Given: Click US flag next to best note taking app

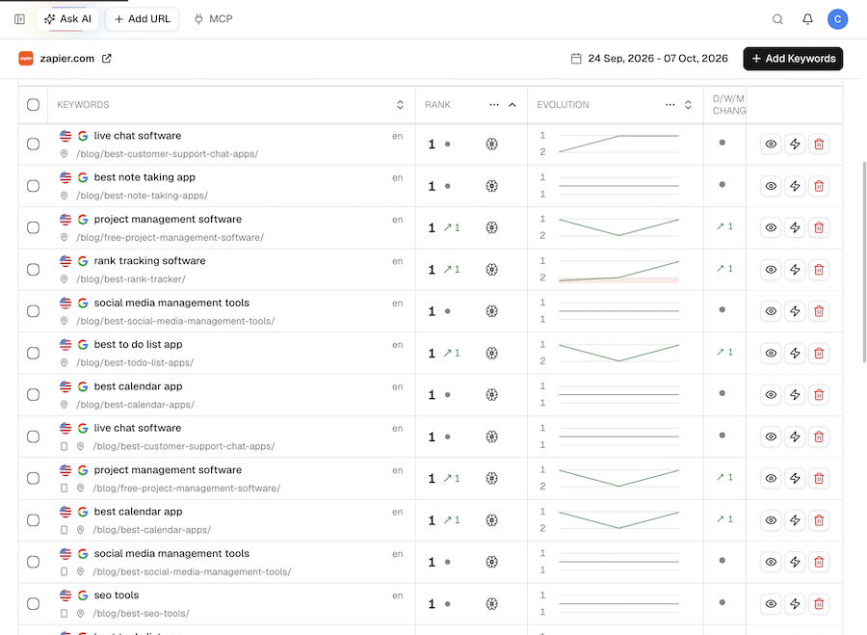Looking at the screenshot, I should (66, 177).
